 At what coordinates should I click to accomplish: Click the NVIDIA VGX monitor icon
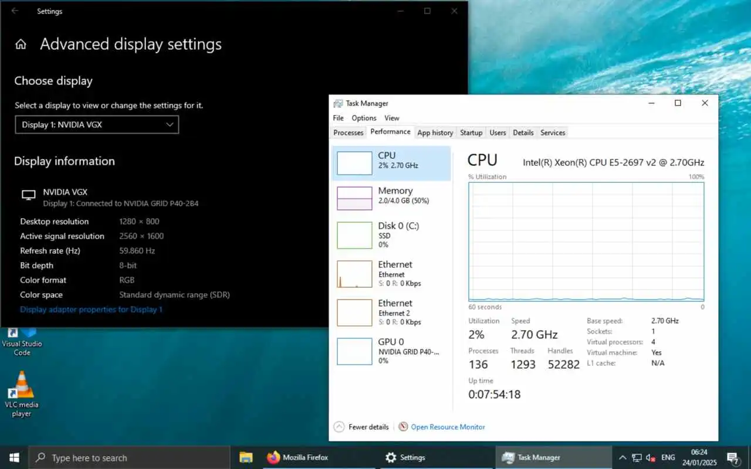(28, 196)
